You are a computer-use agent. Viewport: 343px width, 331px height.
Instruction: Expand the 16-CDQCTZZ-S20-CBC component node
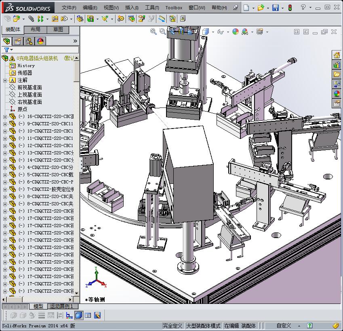(x=5, y=117)
